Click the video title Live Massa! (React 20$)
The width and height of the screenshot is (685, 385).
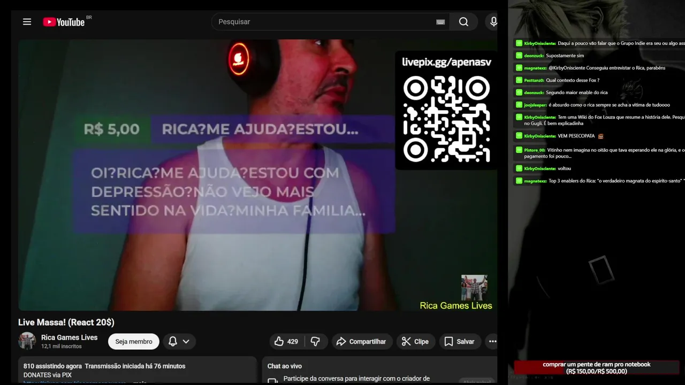pyautogui.click(x=66, y=322)
